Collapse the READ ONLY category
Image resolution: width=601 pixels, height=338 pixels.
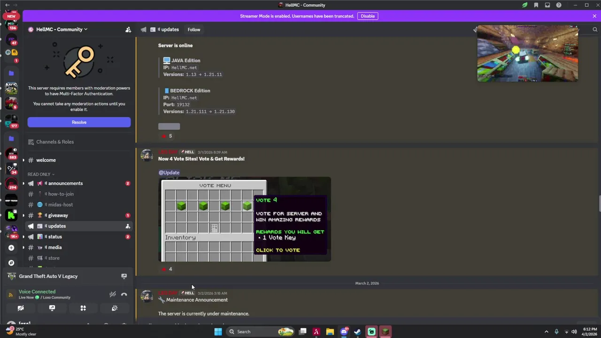(x=41, y=174)
